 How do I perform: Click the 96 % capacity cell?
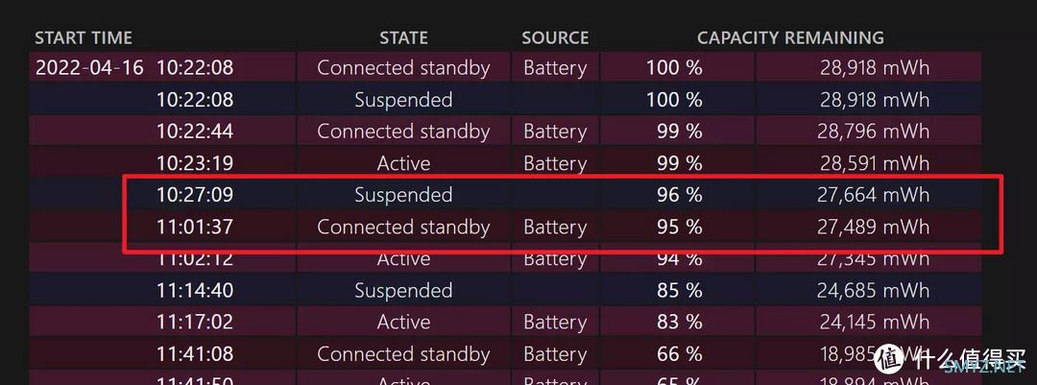[x=679, y=195]
